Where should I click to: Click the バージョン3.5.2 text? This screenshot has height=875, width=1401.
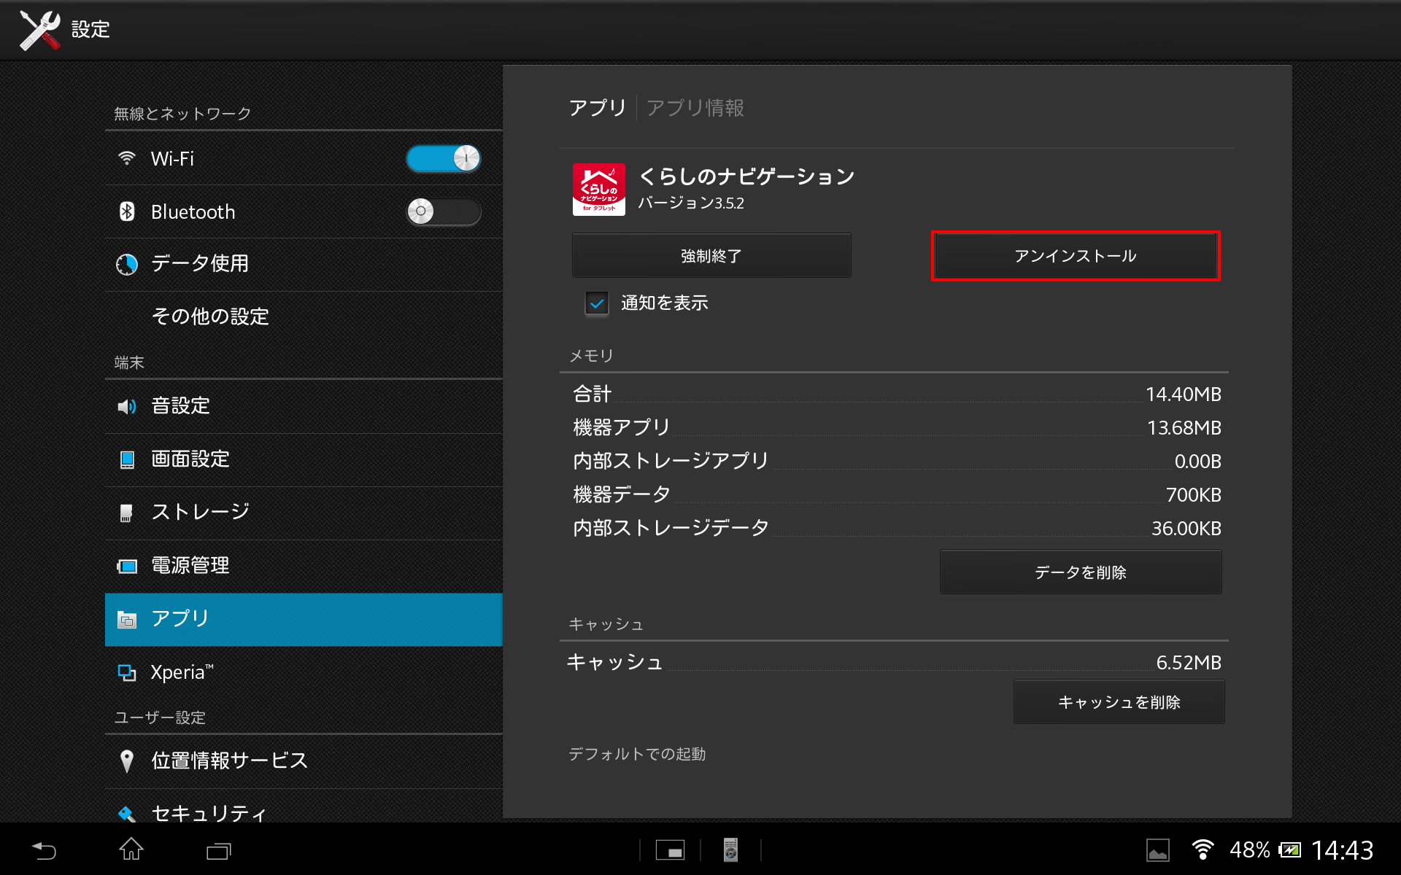tap(691, 203)
